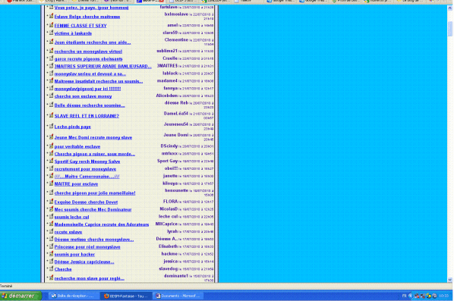
Task: Click author name 'Cruelle'
Action: click(x=170, y=58)
